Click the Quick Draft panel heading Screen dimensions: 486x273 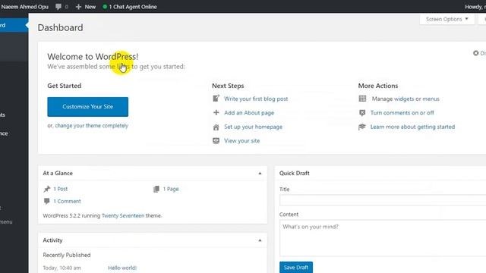pos(294,173)
